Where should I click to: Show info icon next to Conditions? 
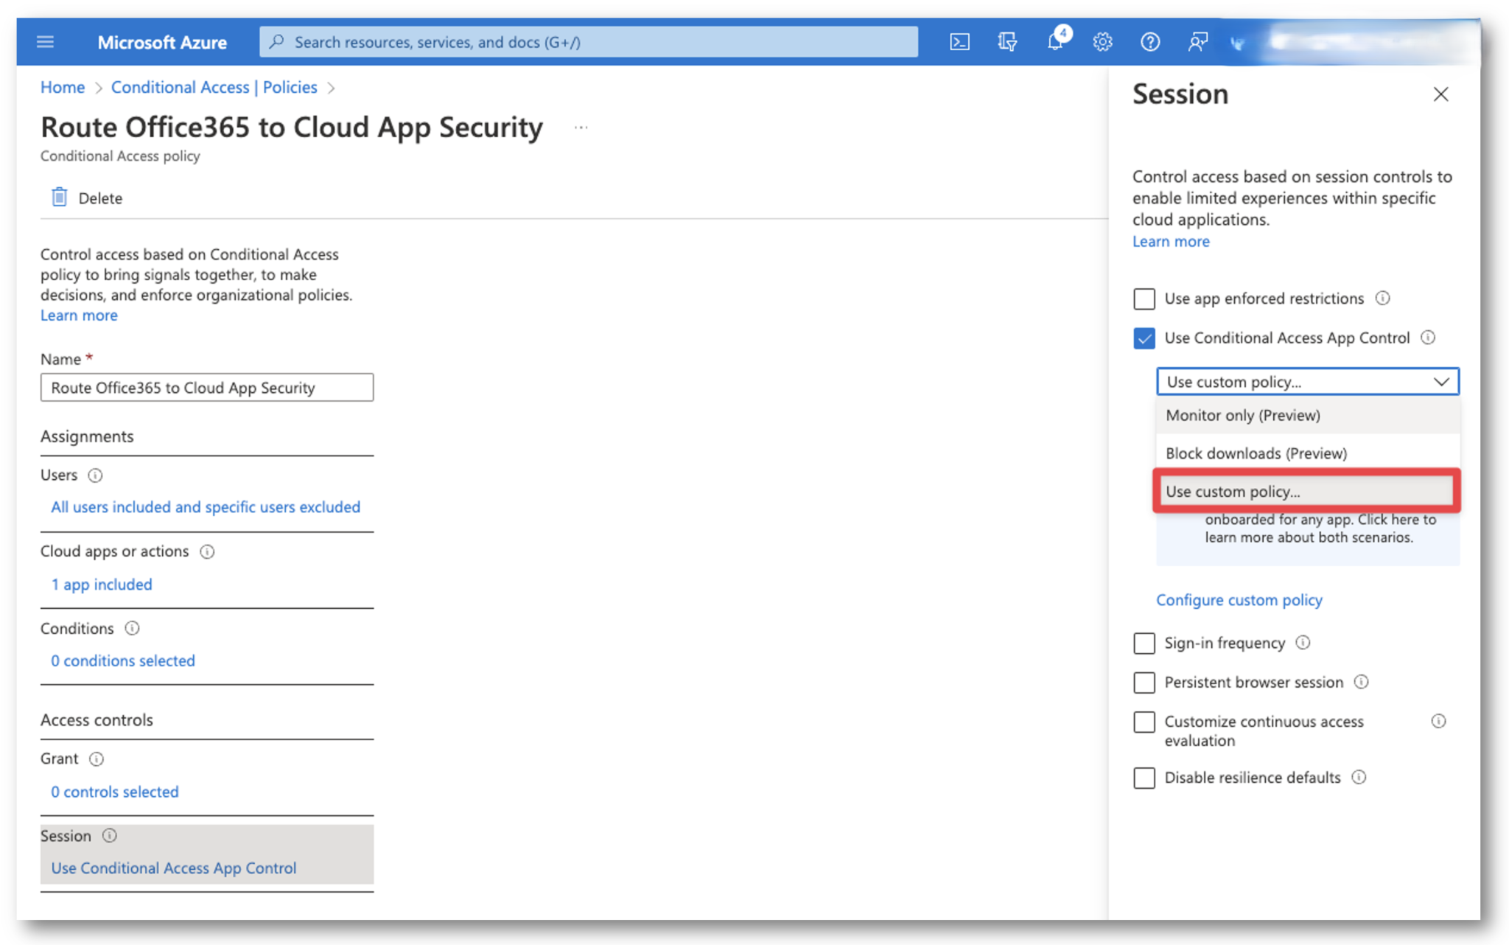pyautogui.click(x=132, y=629)
